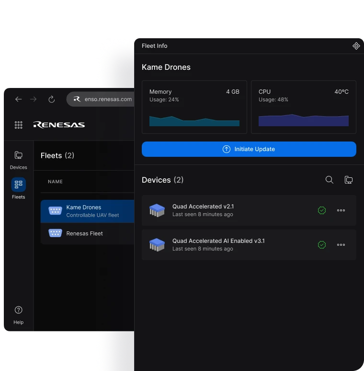Screen dimensions: 364x371
Task: Open more options for Quad Accelerated AI Enabled v3.1
Action: click(x=341, y=245)
